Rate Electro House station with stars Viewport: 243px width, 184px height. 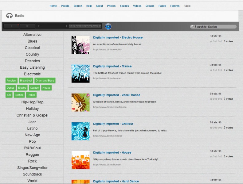216,41
